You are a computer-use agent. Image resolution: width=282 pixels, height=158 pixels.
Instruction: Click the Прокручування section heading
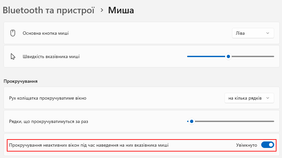click(20, 81)
